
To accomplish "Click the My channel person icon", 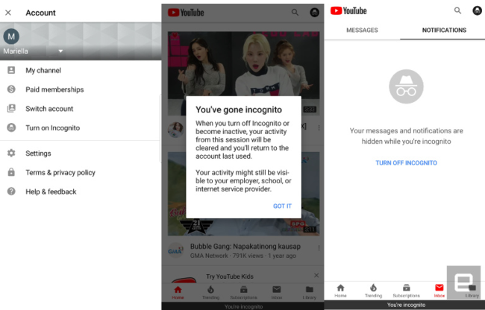I will coord(11,70).
